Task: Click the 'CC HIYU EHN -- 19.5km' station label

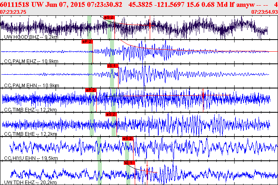Action: [31, 158]
